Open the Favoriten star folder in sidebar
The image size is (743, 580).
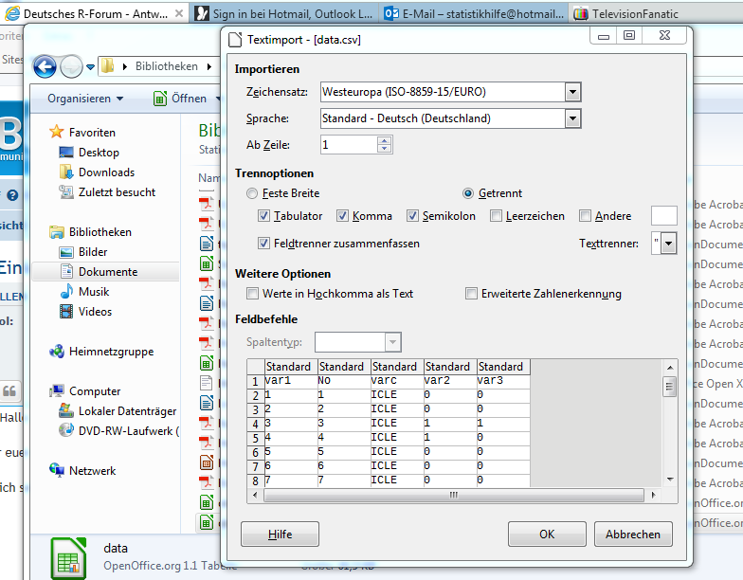57,133
